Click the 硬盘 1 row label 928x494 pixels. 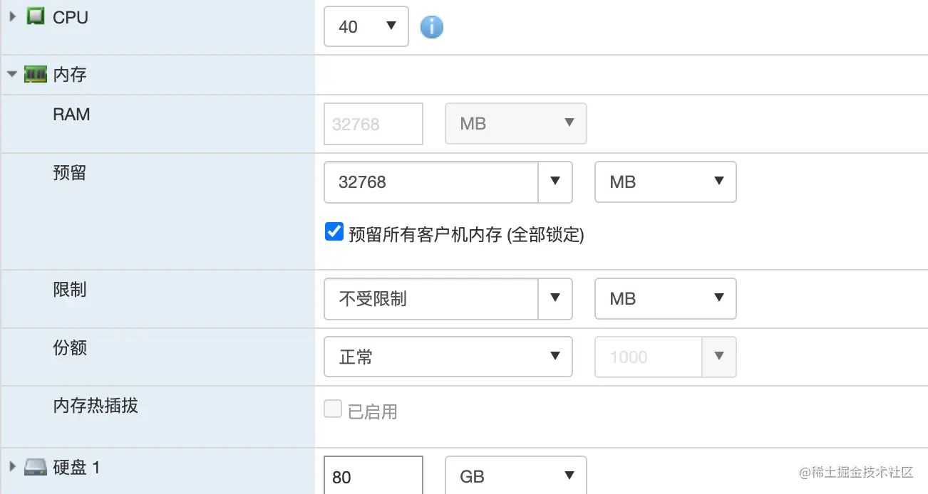(77, 468)
